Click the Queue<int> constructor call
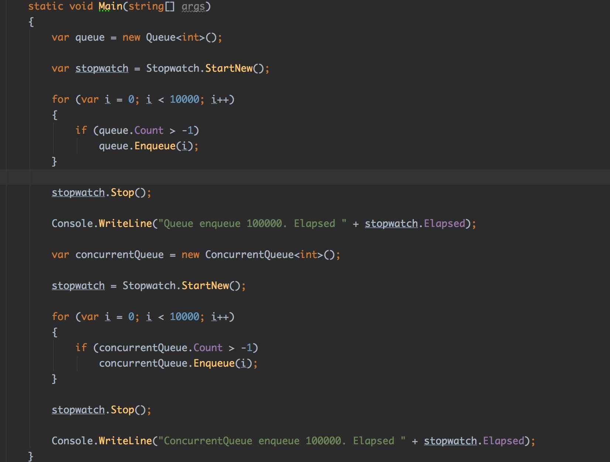Screen dimensions: 610x462 coord(174,37)
